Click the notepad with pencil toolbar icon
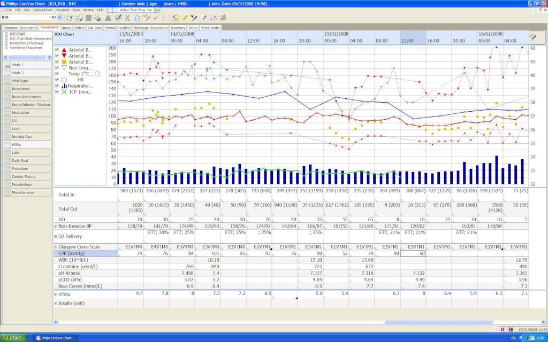Image resolution: width=548 pixels, height=342 pixels. [203, 18]
